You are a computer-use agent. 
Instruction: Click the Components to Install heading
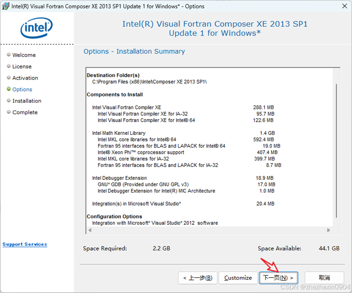pyautogui.click(x=115, y=95)
